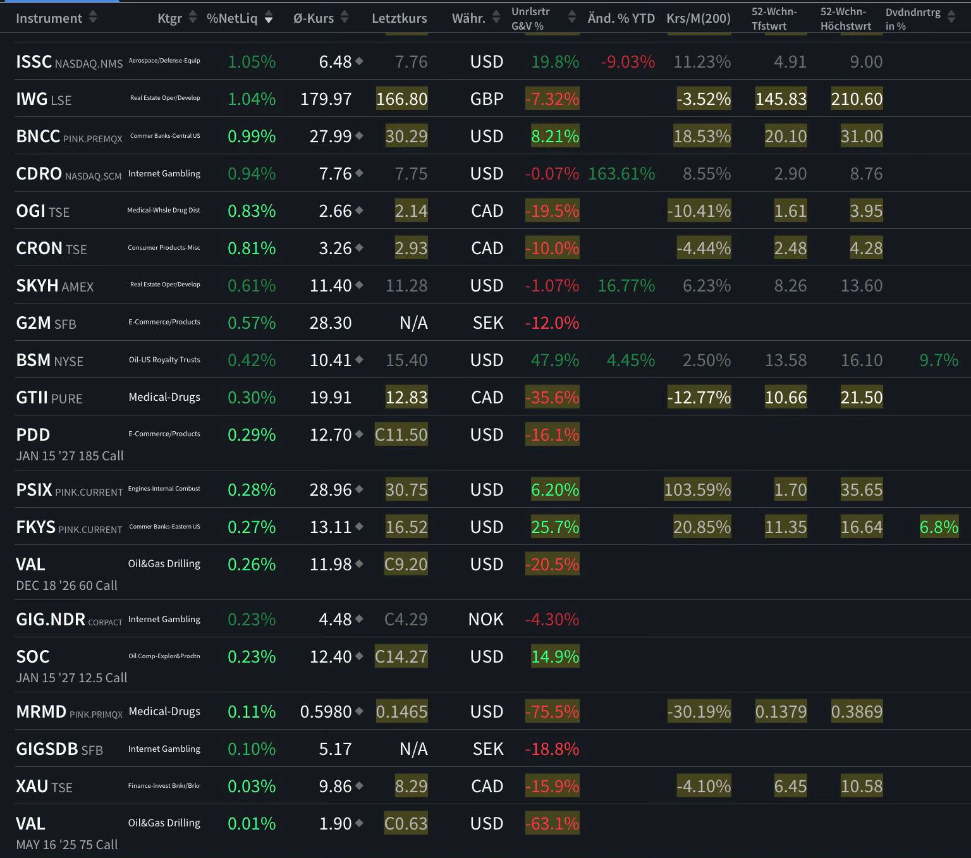This screenshot has width=971, height=858.
Task: Click PSIX's 103.59% Krs/M(200) value
Action: 697,489
